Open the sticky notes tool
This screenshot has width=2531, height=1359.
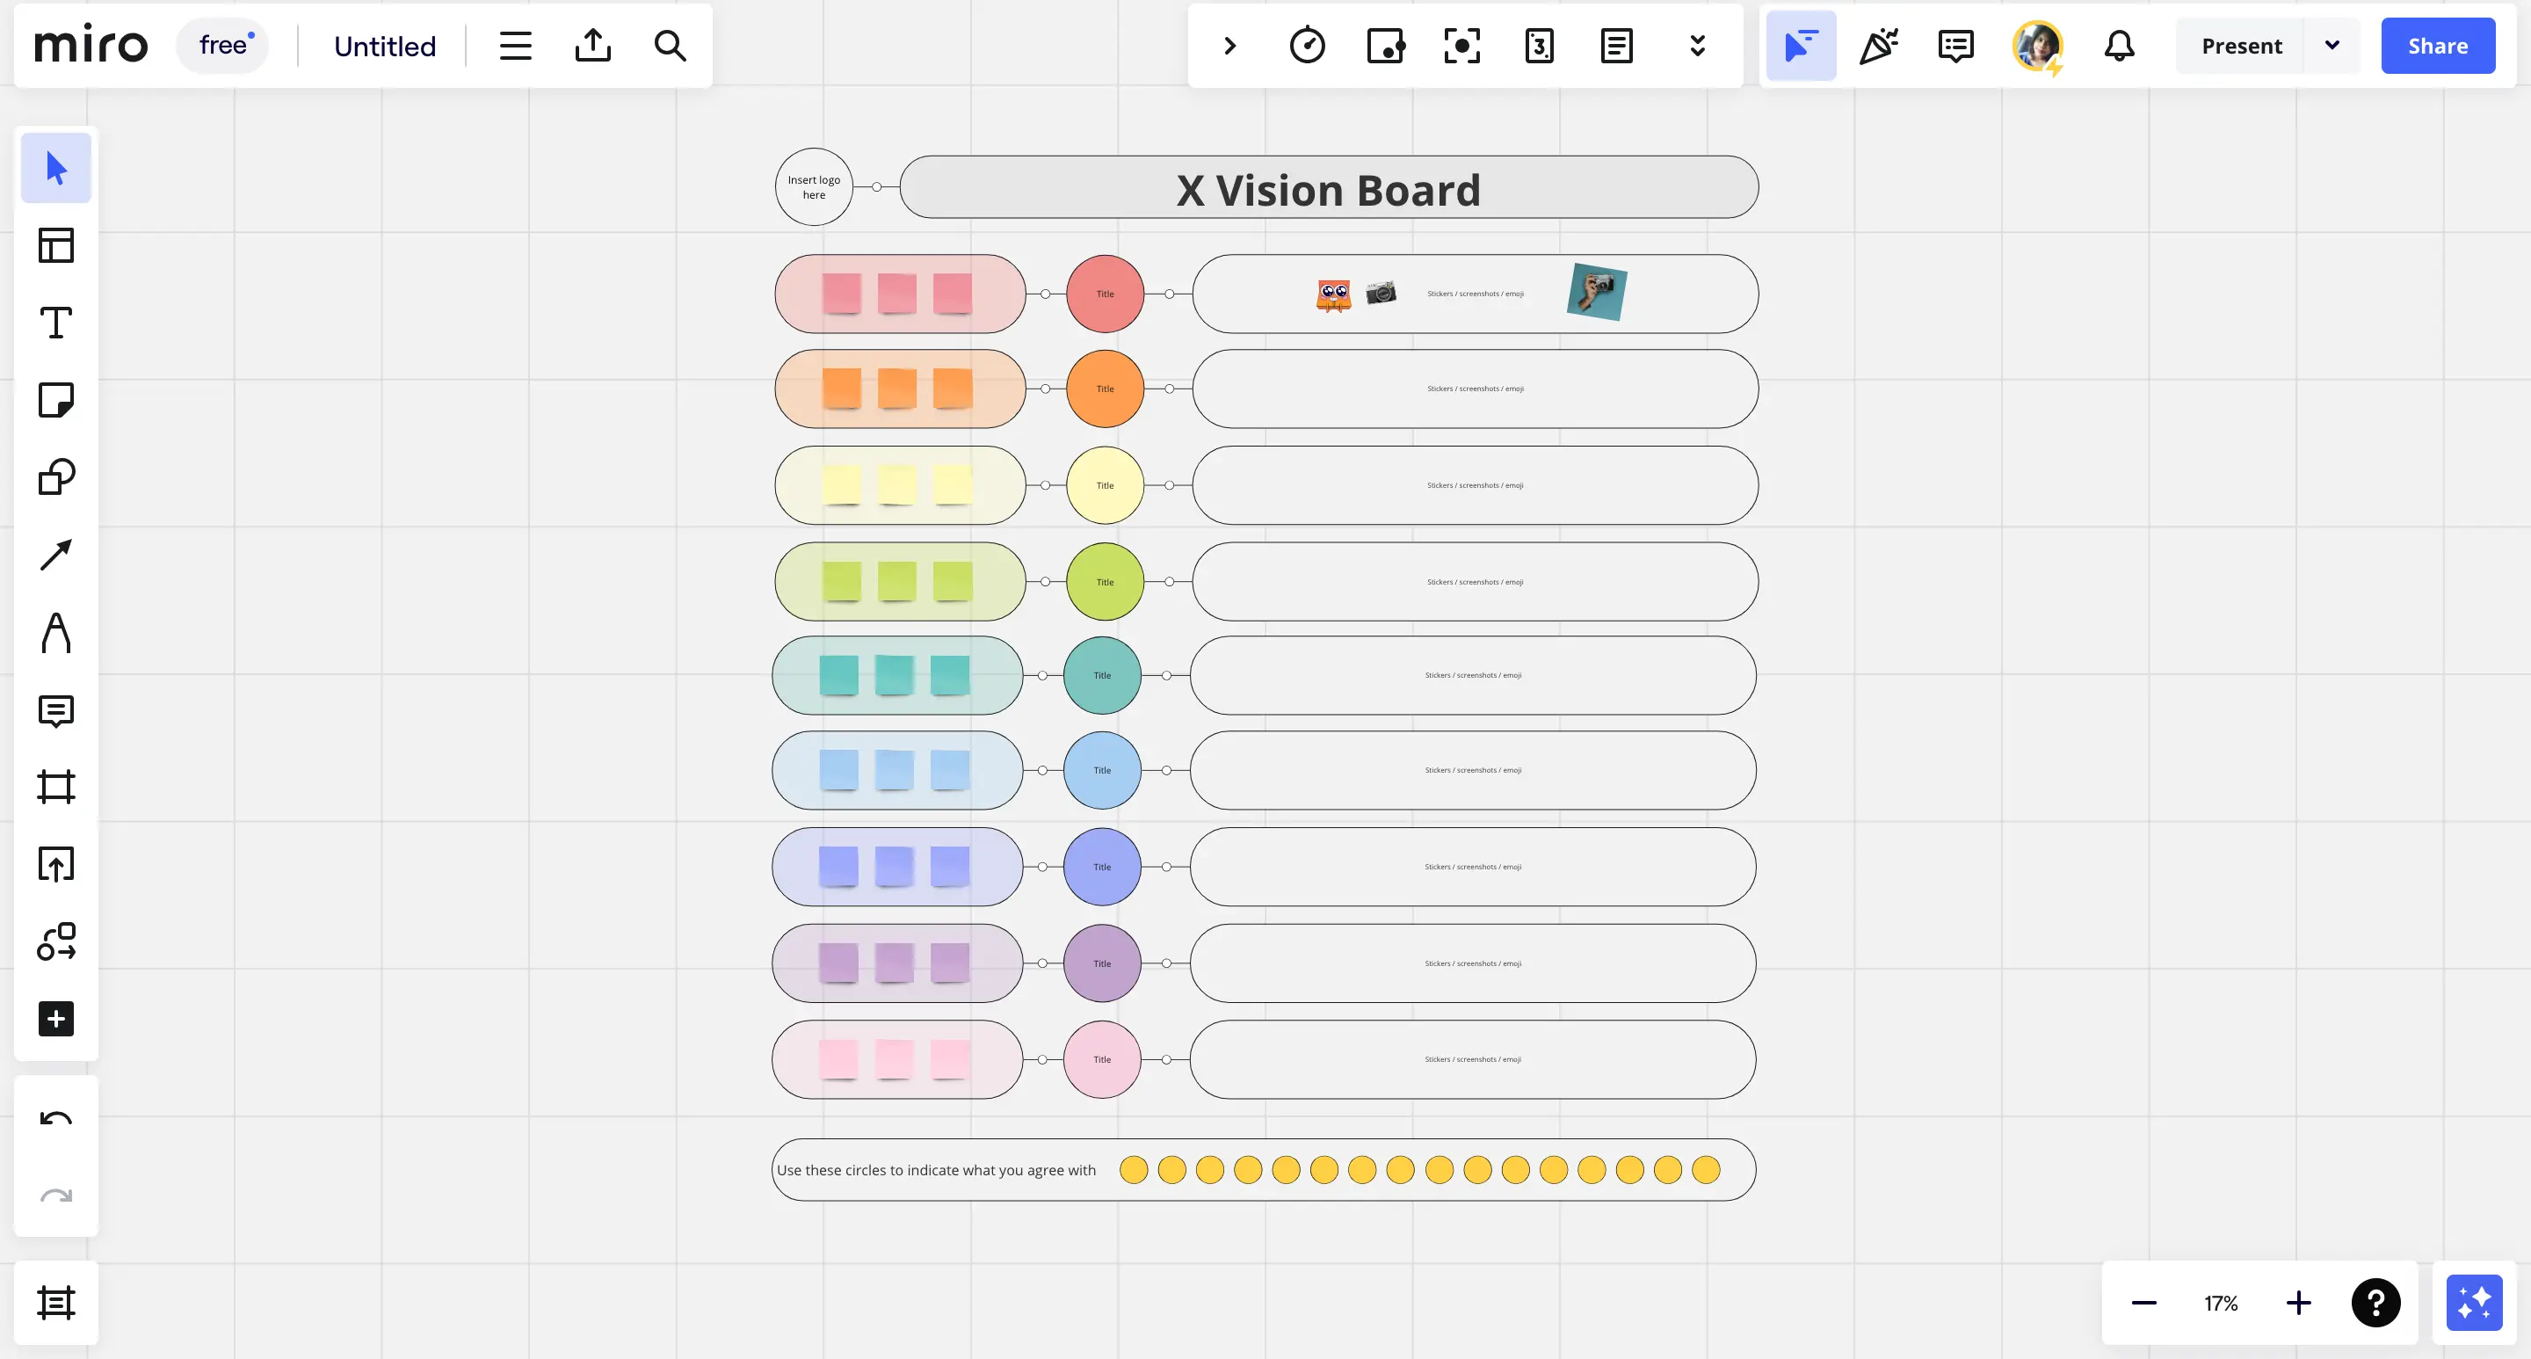coord(55,400)
